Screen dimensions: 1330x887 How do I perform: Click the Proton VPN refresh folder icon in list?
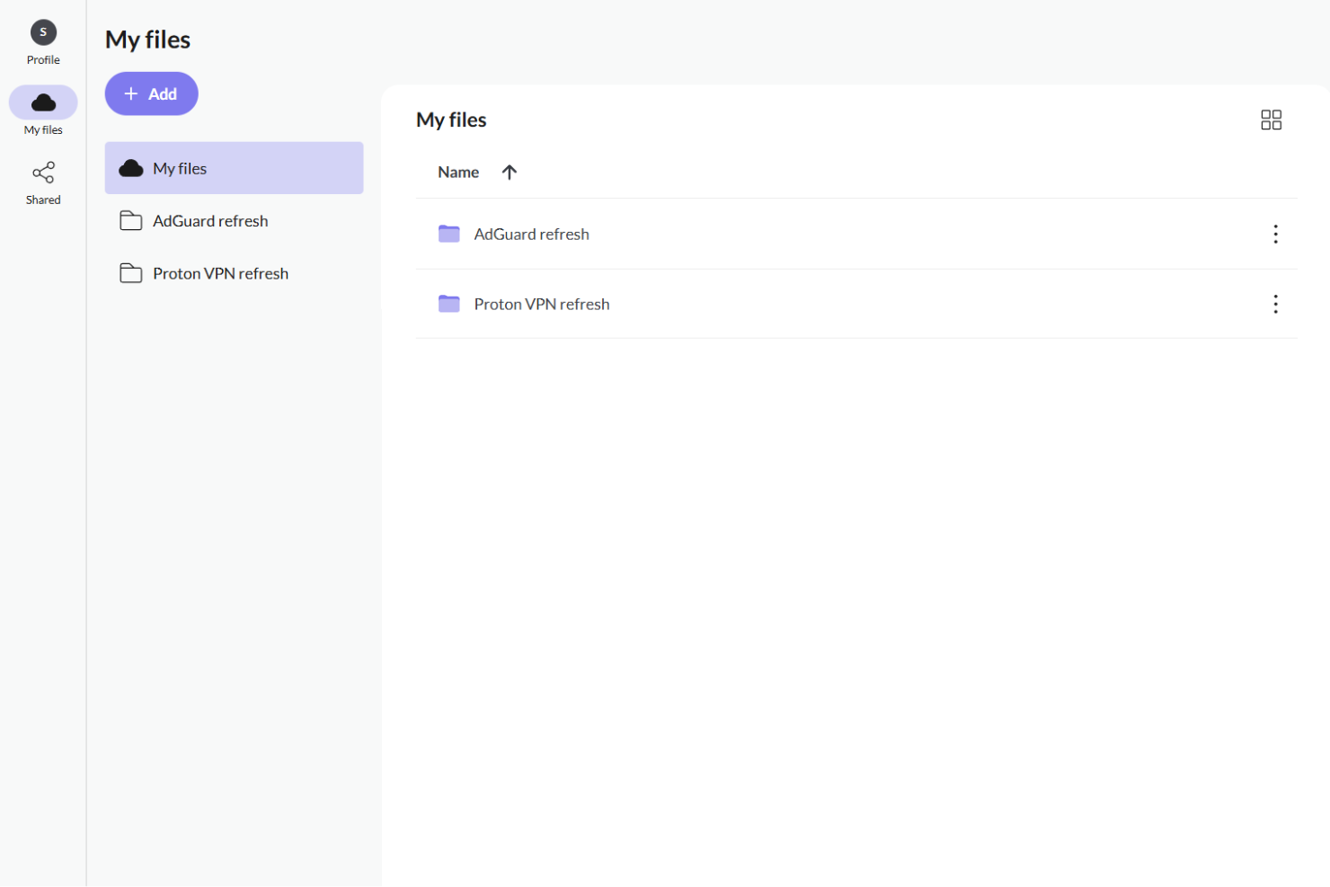449,304
